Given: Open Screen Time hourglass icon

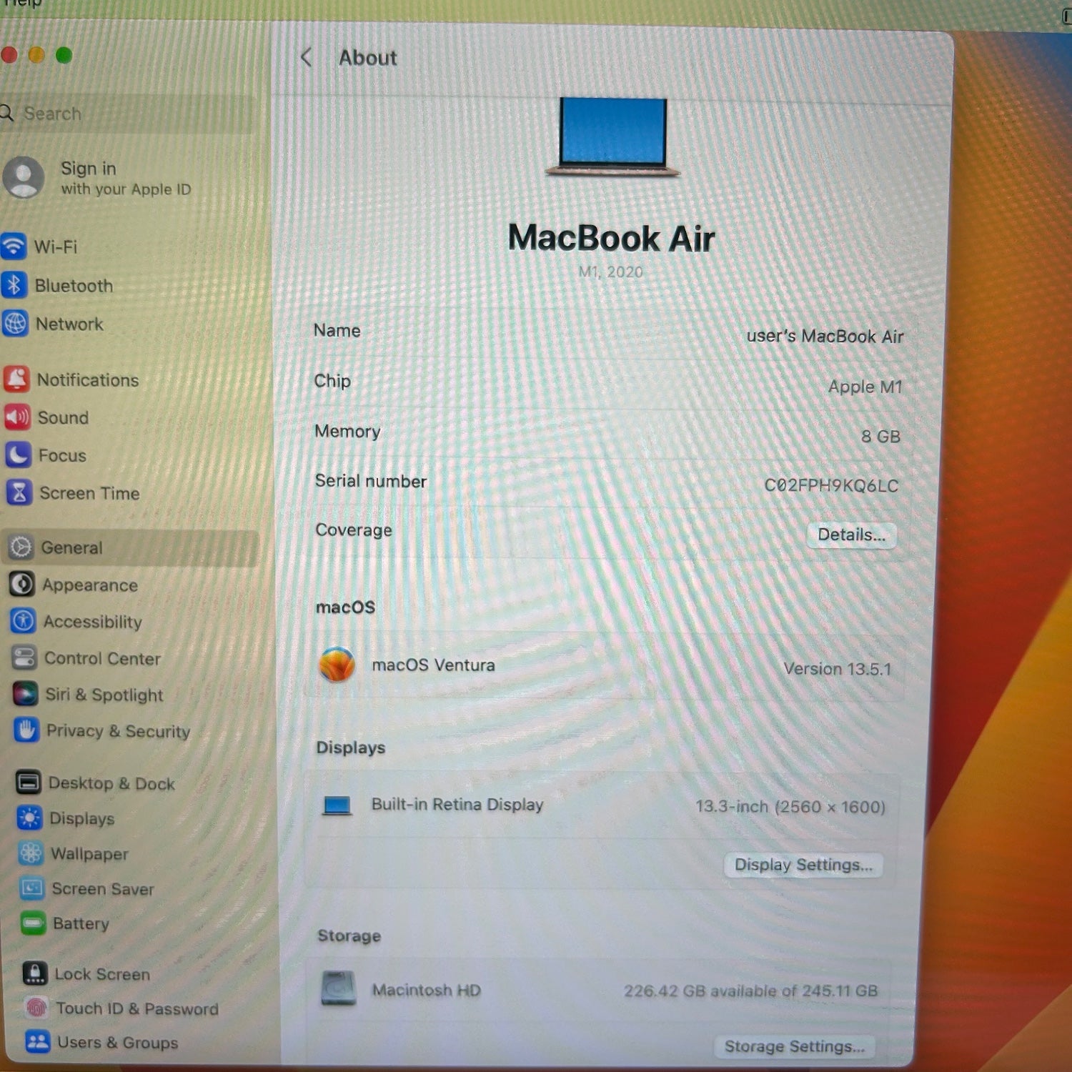Looking at the screenshot, I should [19, 492].
